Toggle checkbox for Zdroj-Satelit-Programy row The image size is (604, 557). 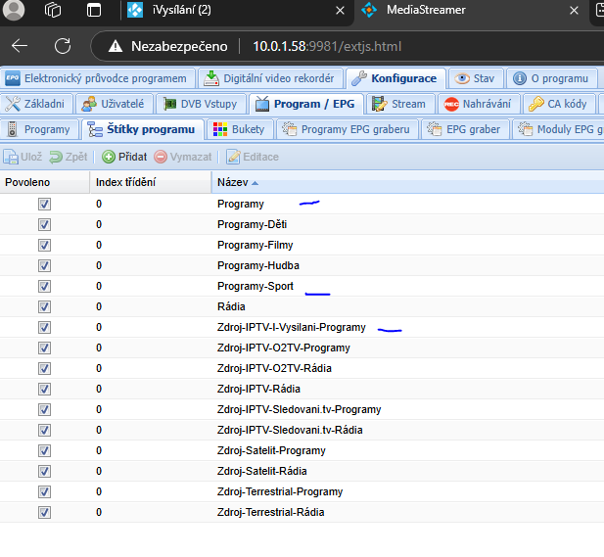[44, 450]
